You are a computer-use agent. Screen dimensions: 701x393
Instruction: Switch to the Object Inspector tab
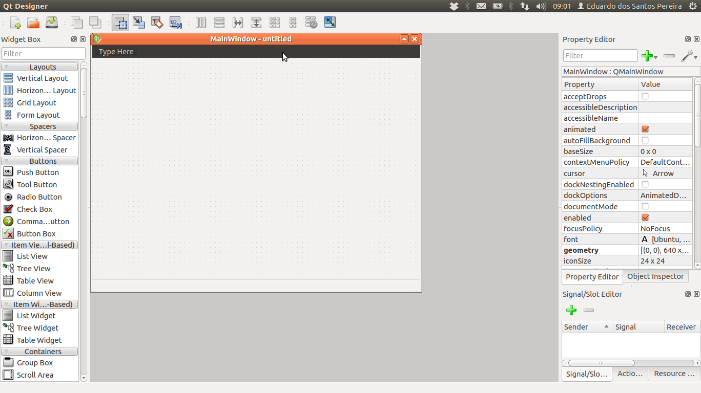(655, 276)
